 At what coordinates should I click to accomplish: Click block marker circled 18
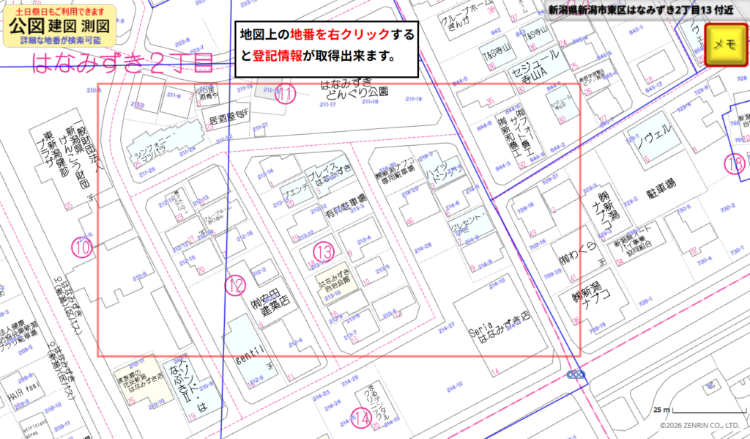(x=735, y=164)
